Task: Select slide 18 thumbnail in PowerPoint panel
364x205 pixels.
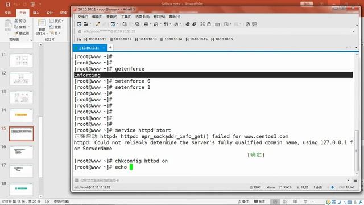Action: pyautogui.click(x=21, y=189)
